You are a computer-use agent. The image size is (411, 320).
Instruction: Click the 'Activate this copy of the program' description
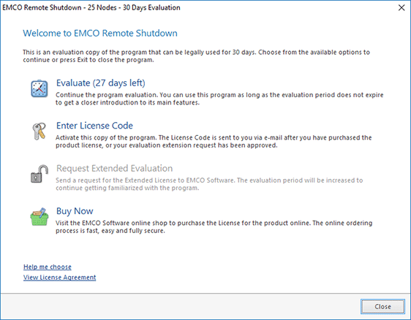click(x=214, y=142)
